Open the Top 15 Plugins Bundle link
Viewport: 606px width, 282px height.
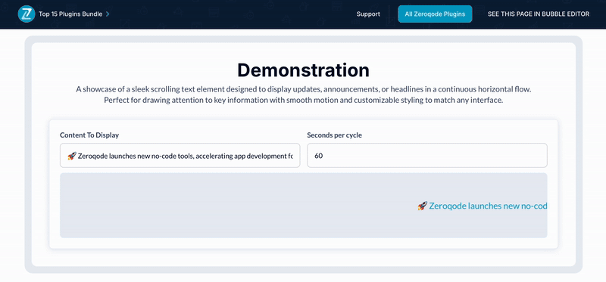click(70, 14)
